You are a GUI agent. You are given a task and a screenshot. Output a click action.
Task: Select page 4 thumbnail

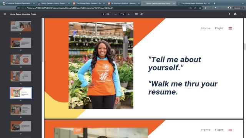(21, 76)
